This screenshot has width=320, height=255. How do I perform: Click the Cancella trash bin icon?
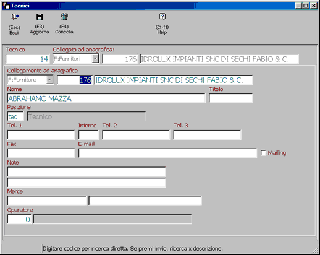[x=64, y=17]
